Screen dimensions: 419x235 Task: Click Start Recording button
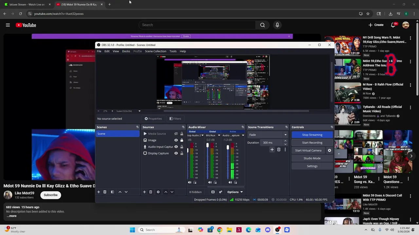click(x=312, y=143)
